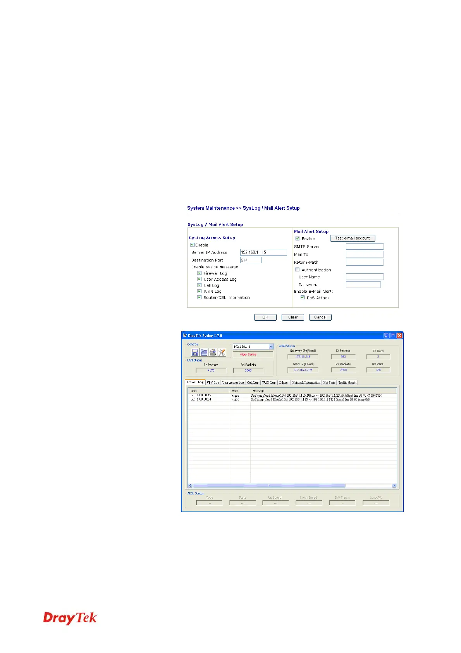The image size is (461, 653).
Task: Switch to the VPN Log tab
Action: click(x=213, y=382)
